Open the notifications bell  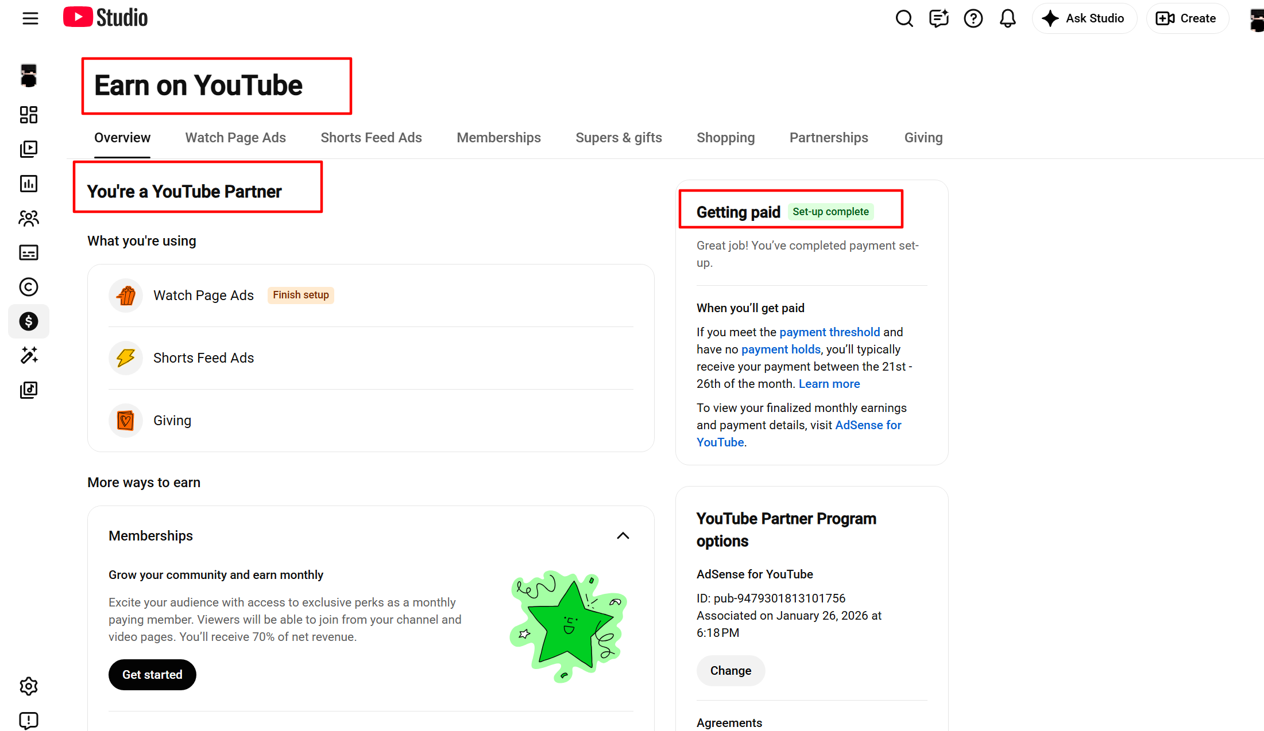coord(1007,18)
